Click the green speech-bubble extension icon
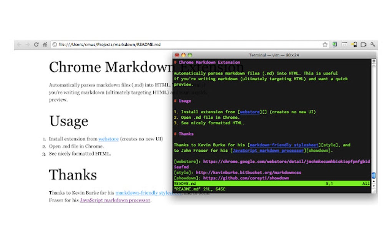This screenshot has width=392, height=245. (334, 44)
